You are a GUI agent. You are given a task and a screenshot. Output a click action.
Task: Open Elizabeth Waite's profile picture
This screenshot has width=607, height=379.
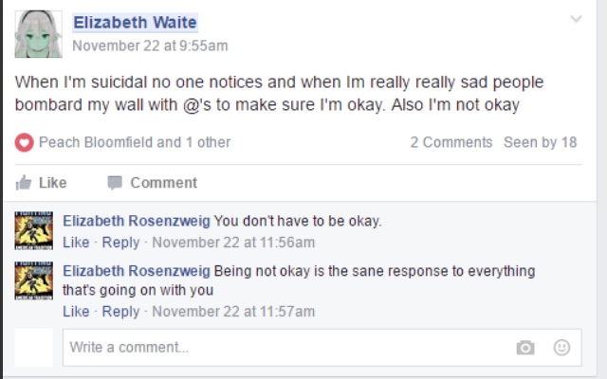tap(38, 34)
